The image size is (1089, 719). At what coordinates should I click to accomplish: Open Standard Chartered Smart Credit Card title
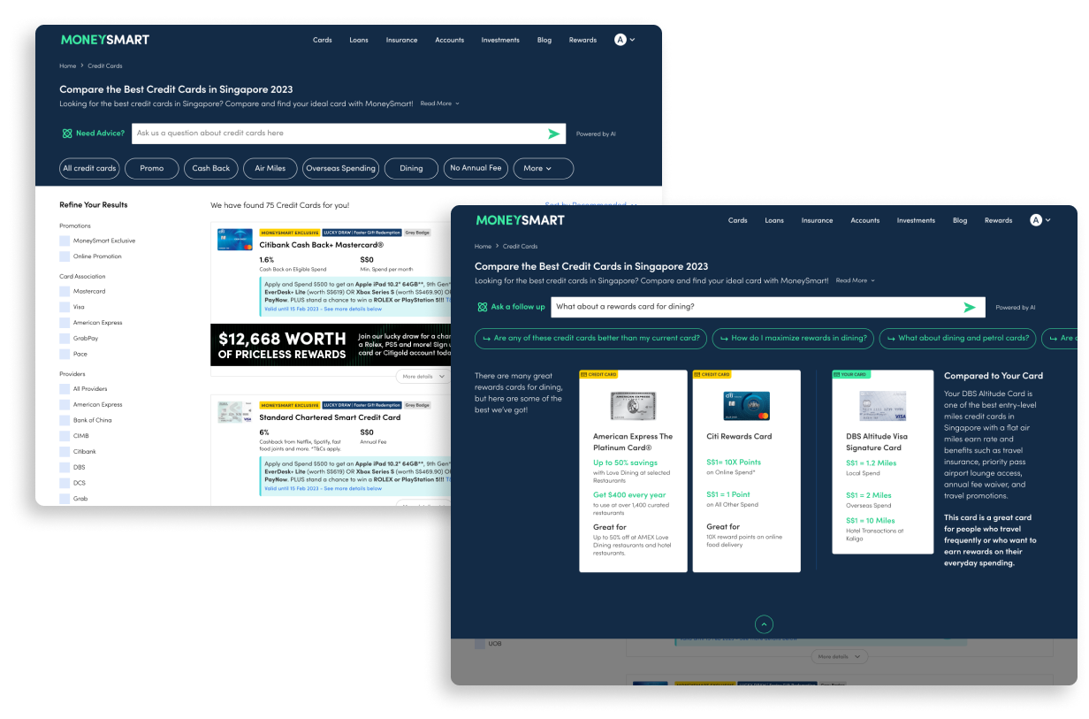[x=330, y=417]
